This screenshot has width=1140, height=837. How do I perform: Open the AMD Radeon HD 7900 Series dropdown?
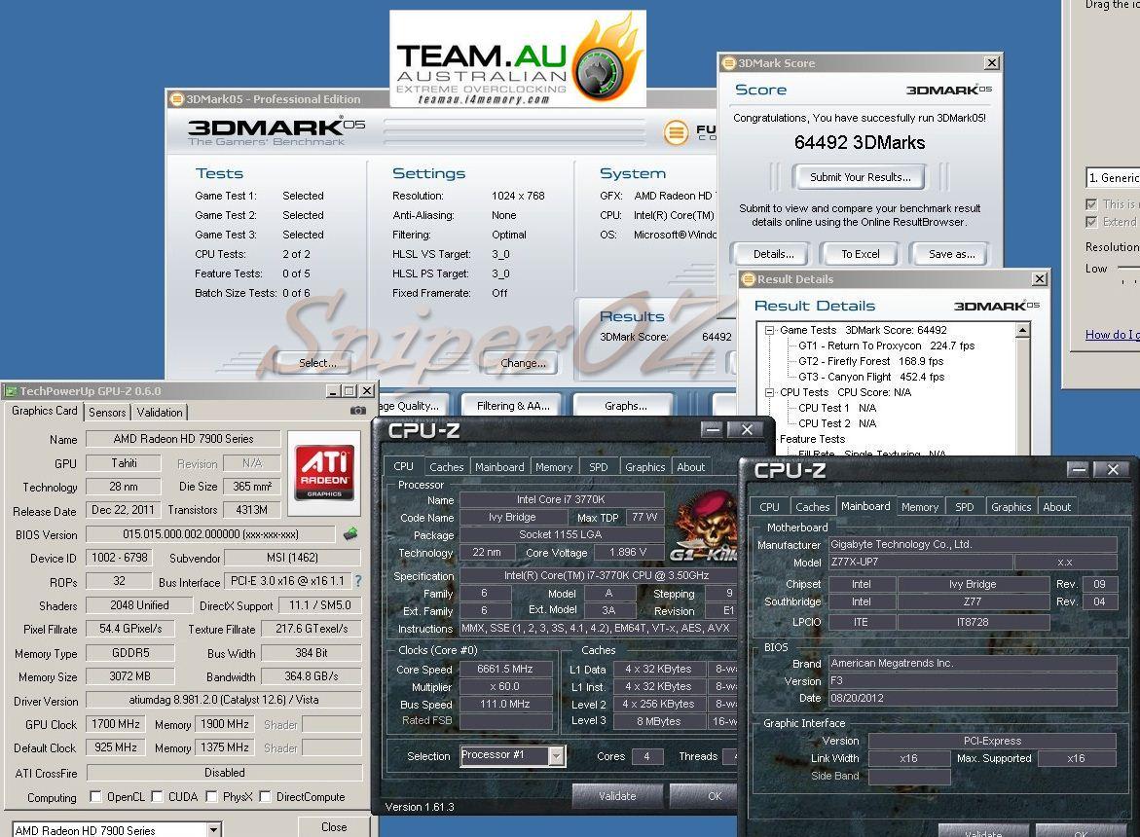tap(214, 830)
